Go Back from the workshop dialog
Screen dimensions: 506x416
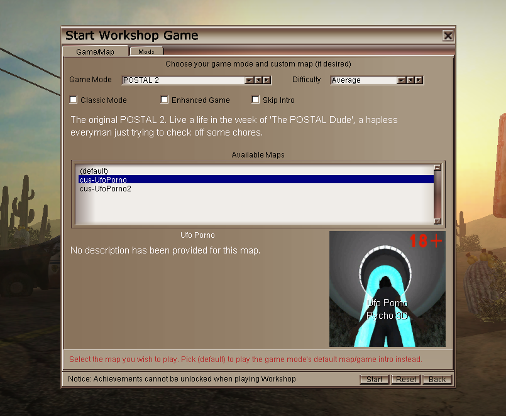(x=437, y=379)
